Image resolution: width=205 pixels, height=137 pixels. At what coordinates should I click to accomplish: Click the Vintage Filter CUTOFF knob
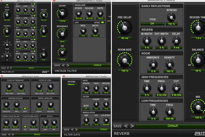pos(62,13)
